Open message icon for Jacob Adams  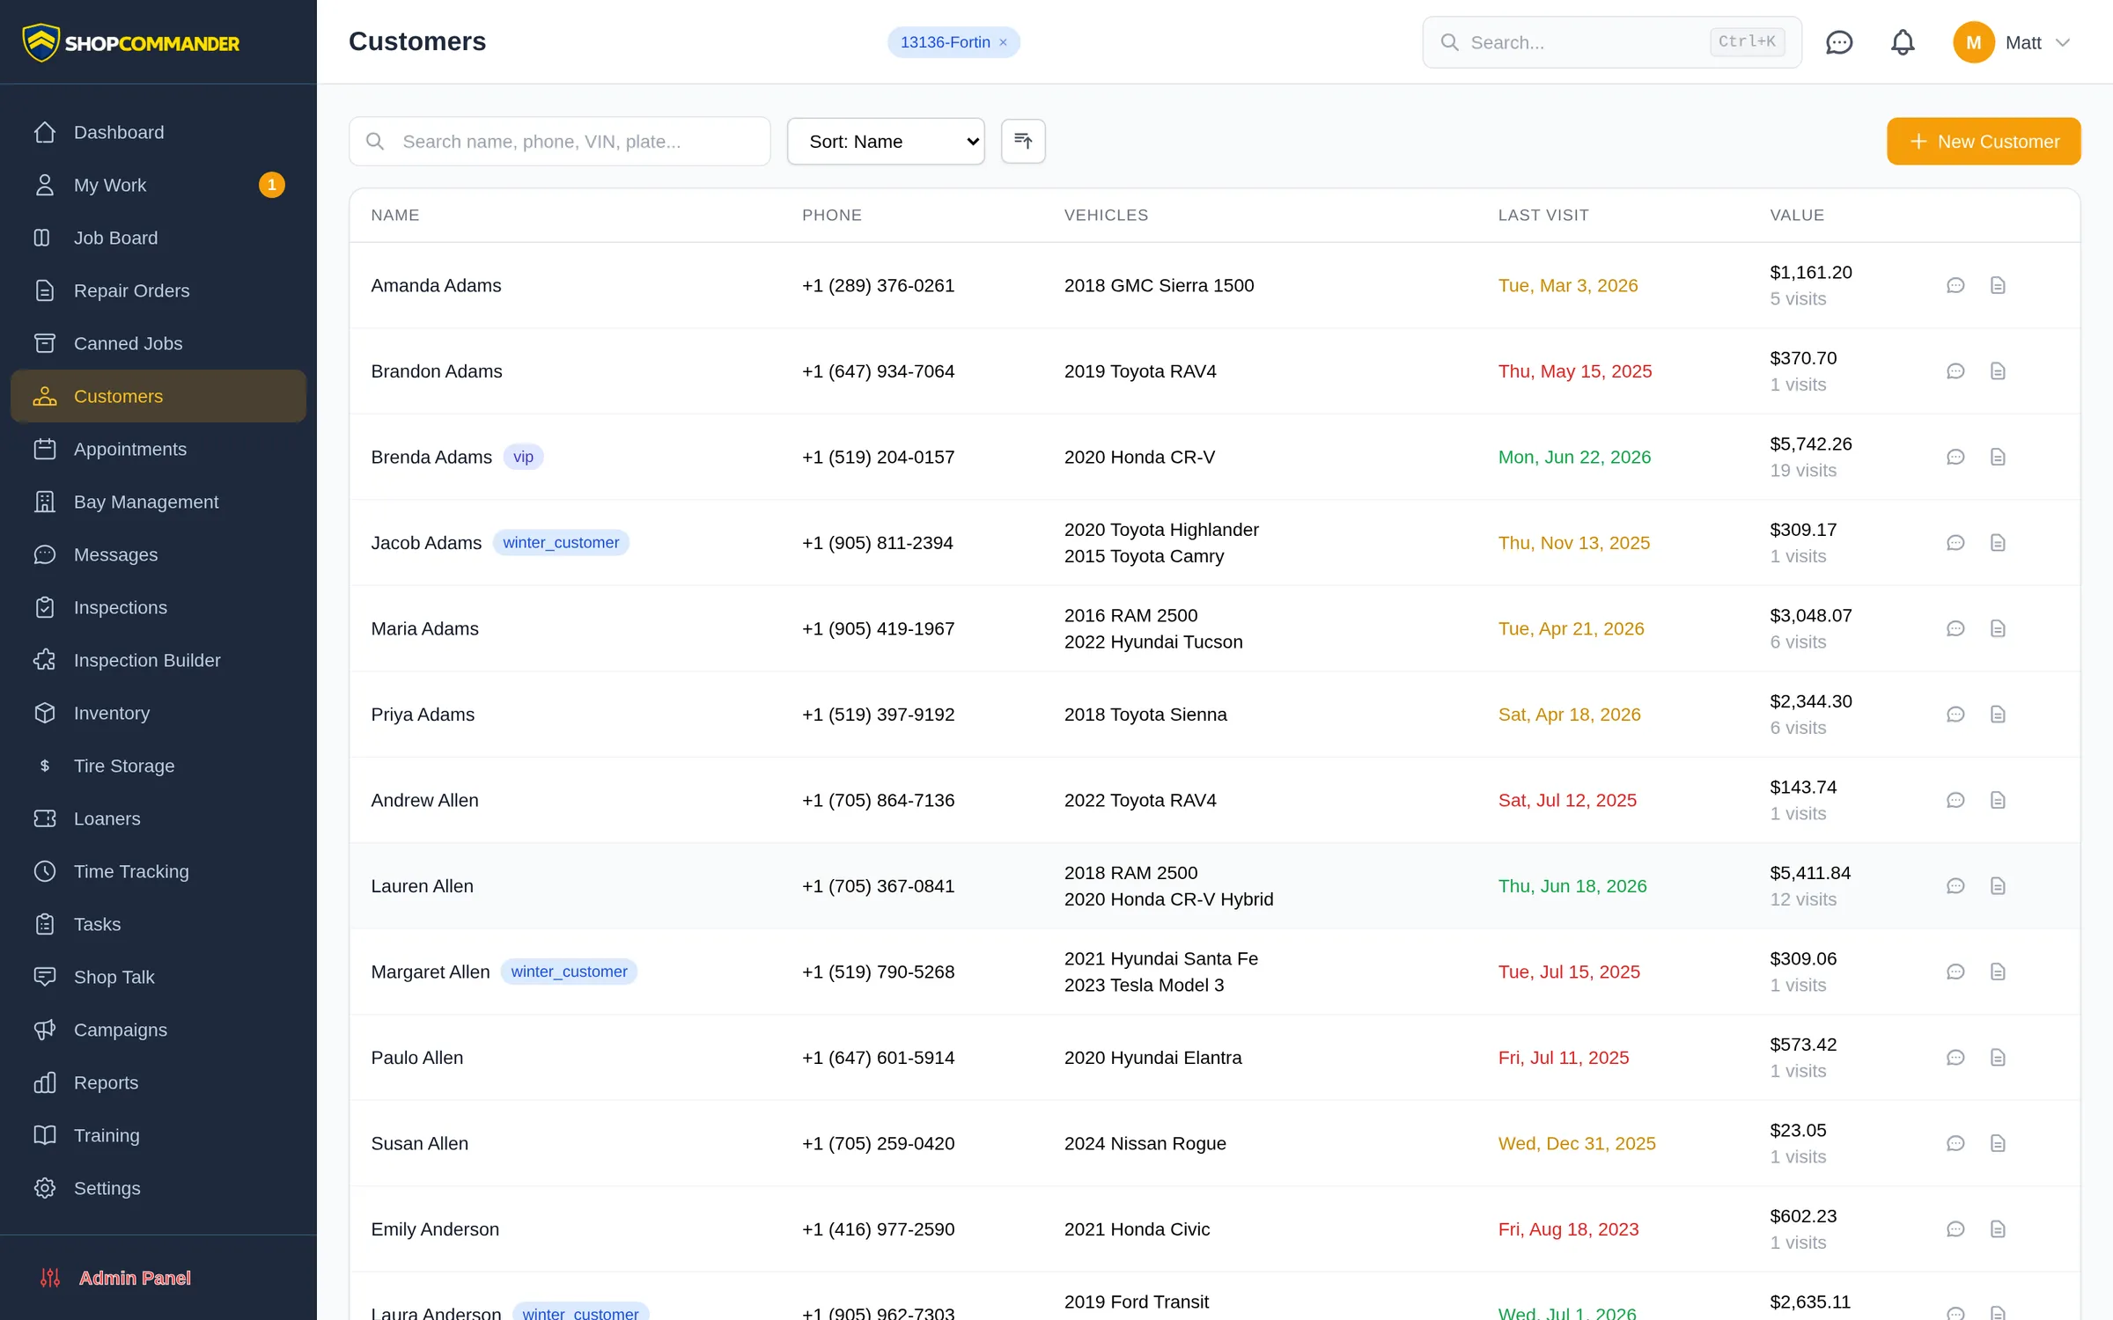click(1955, 543)
